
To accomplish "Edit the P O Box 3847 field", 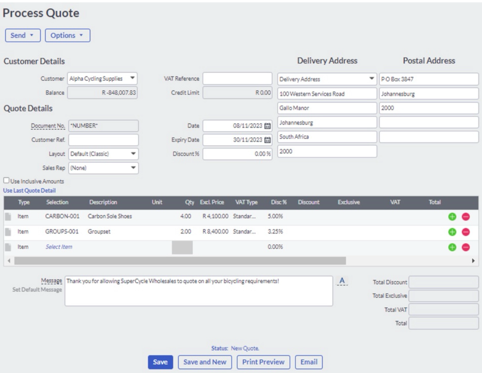I will tap(429, 79).
